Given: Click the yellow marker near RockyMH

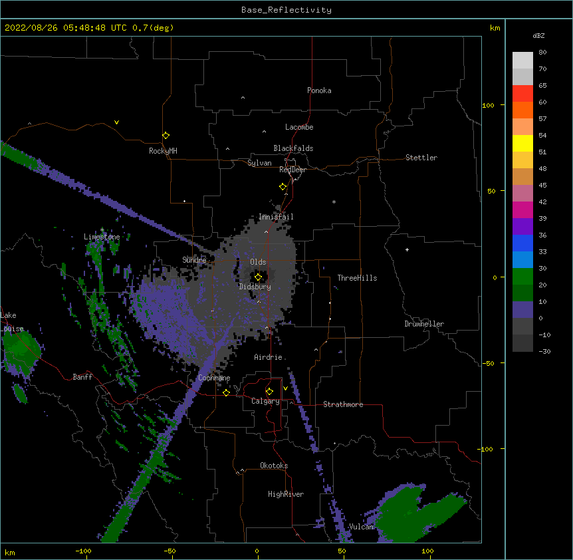Looking at the screenshot, I should [166, 136].
